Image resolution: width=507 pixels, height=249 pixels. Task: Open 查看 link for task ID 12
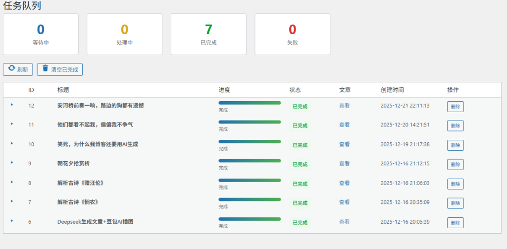[344, 106]
